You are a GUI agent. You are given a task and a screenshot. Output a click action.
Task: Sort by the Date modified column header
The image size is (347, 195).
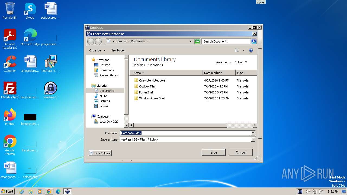tap(219, 73)
